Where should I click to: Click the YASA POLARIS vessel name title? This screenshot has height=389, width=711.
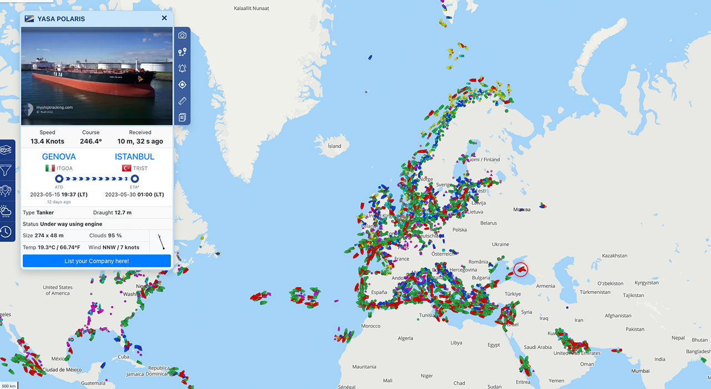[61, 19]
